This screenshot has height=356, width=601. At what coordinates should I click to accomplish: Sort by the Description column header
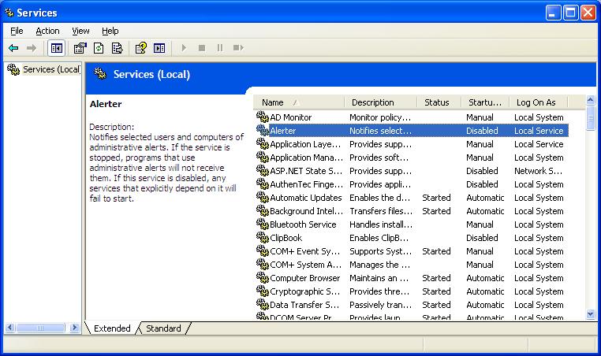click(x=380, y=102)
